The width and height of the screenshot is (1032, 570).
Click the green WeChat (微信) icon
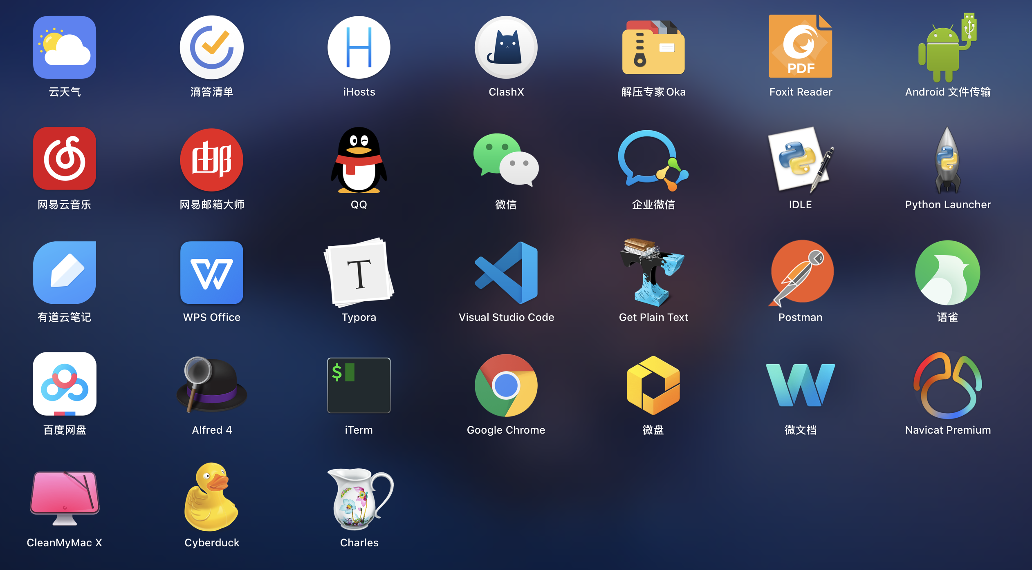(506, 160)
